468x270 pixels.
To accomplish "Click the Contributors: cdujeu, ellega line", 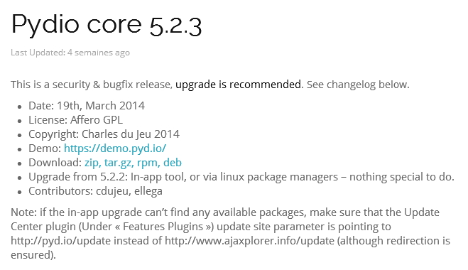I will 95,191.
